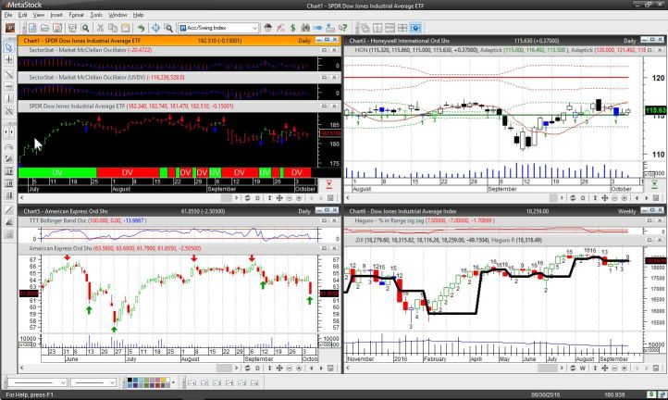Screen dimensions: 668x400
Task: Click the Print icon in the toolbar
Action: [72, 28]
